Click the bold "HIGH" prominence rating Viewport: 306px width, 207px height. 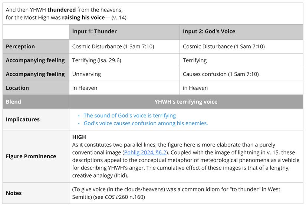[x=79, y=137]
